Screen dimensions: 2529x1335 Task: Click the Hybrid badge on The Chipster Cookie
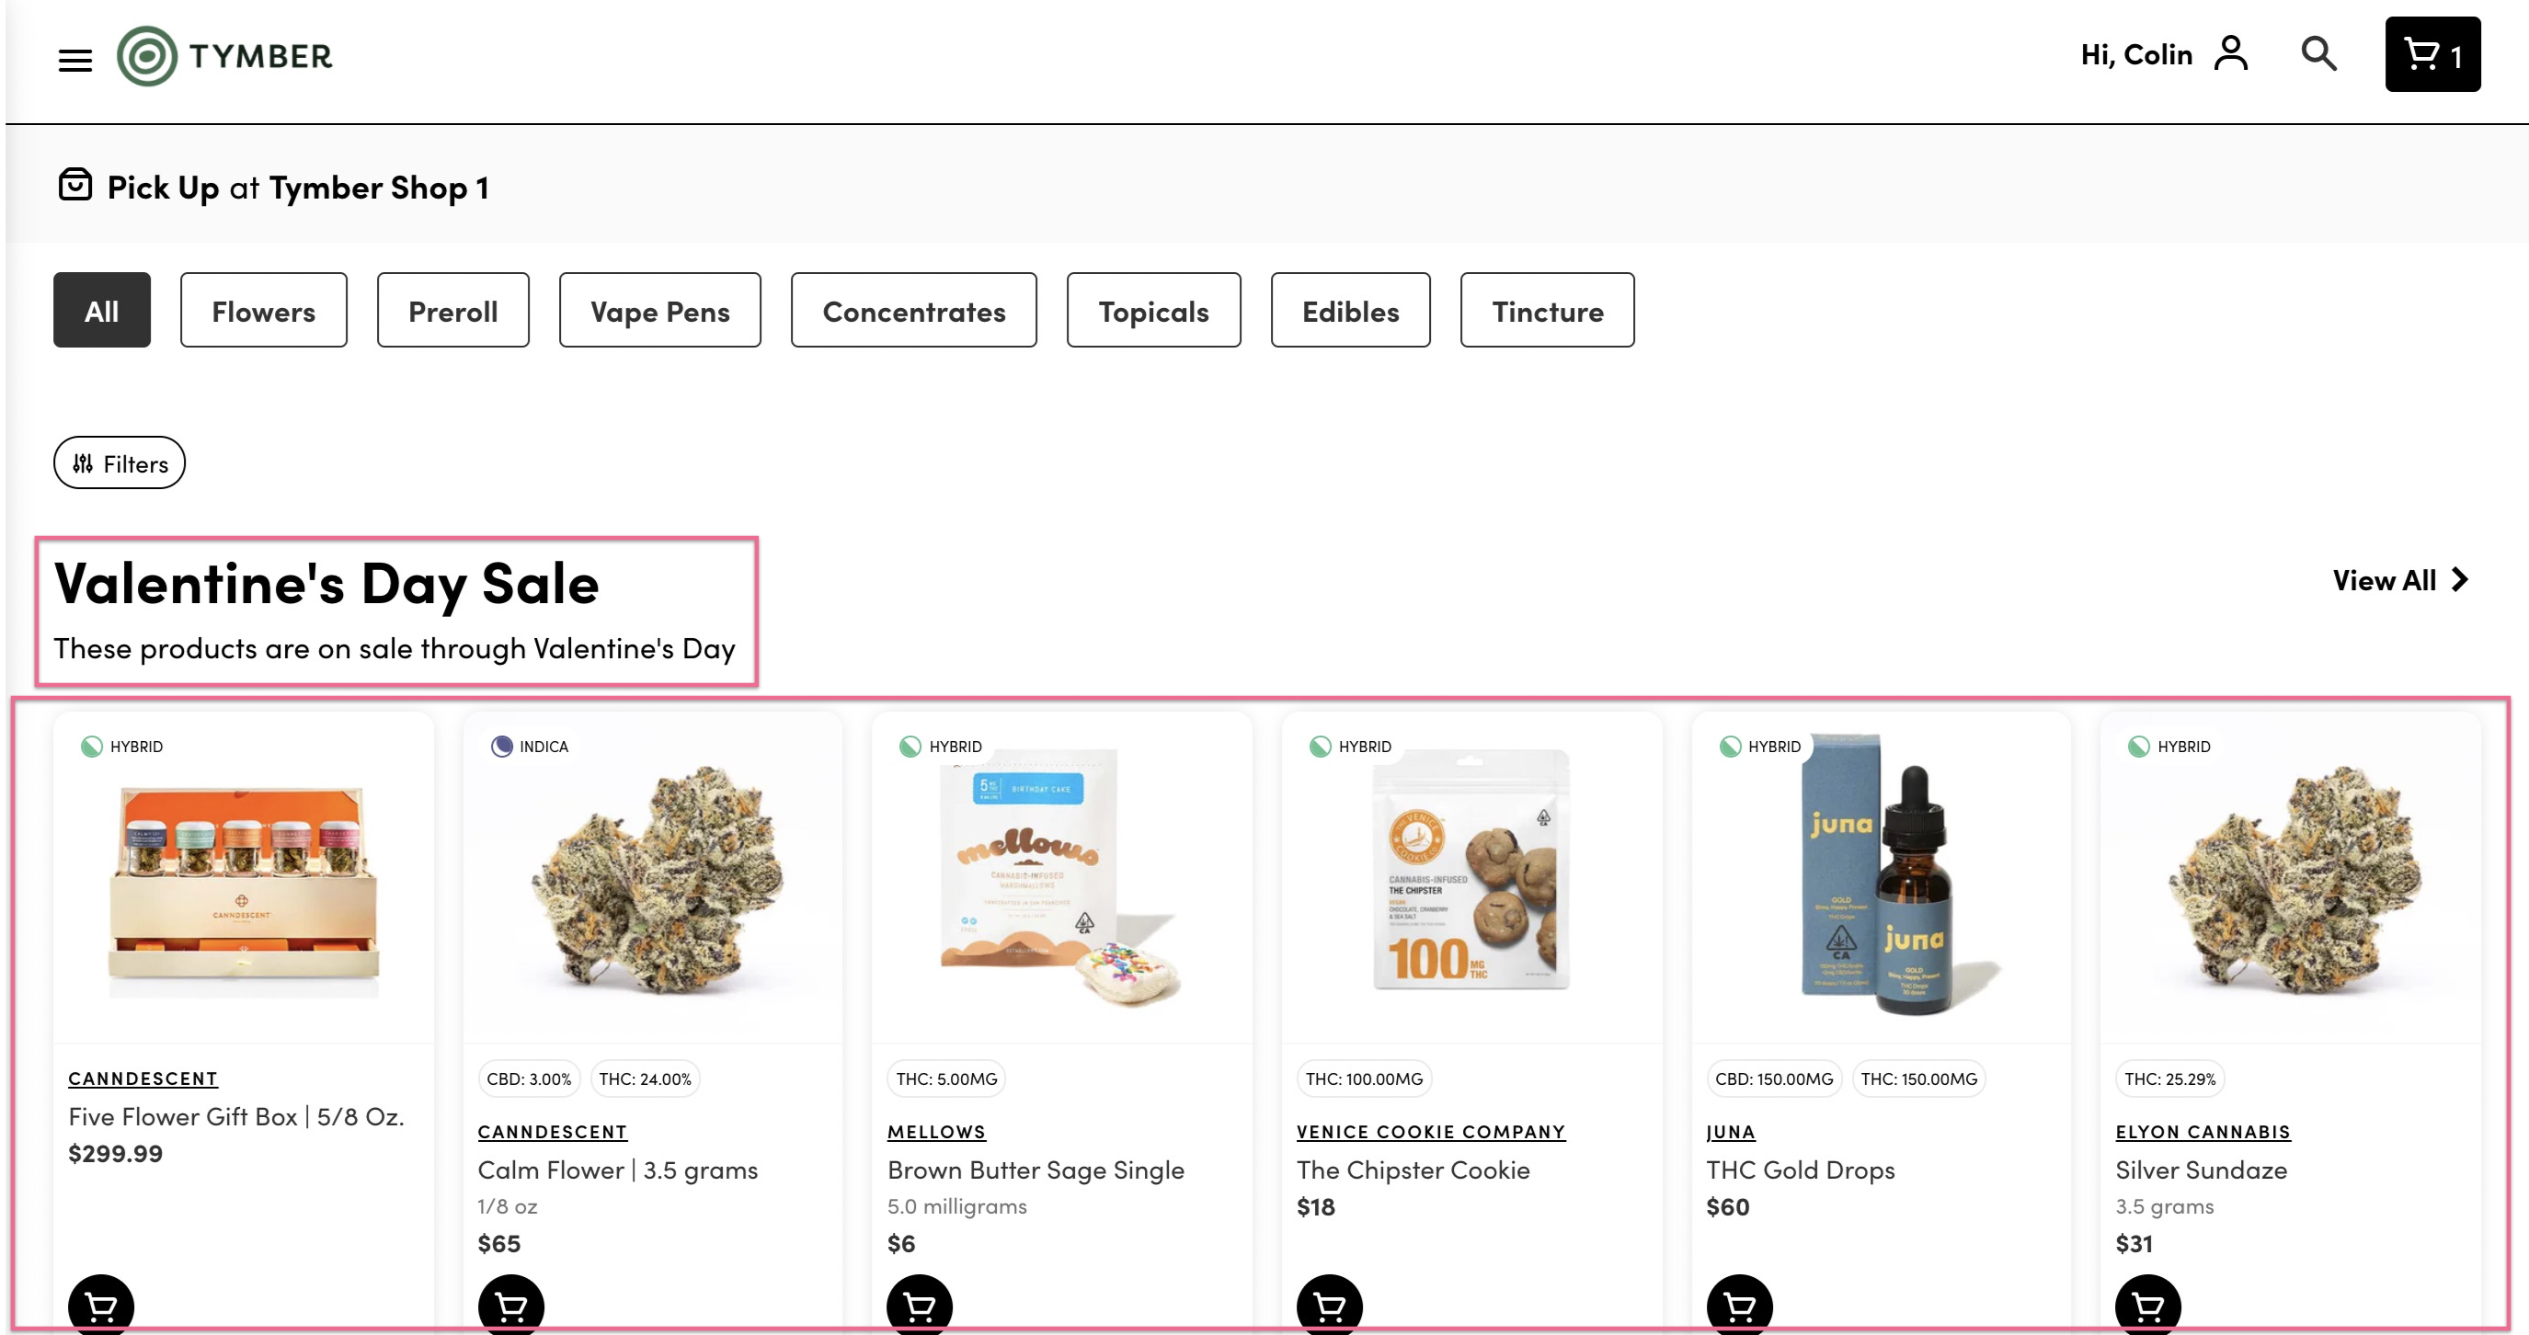click(1350, 746)
